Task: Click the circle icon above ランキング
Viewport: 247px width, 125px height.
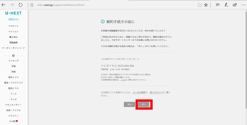Action: pos(13,56)
